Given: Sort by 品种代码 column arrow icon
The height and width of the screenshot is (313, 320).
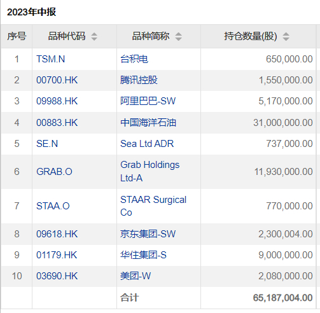Looking at the screenshot, I should click(x=94, y=36).
